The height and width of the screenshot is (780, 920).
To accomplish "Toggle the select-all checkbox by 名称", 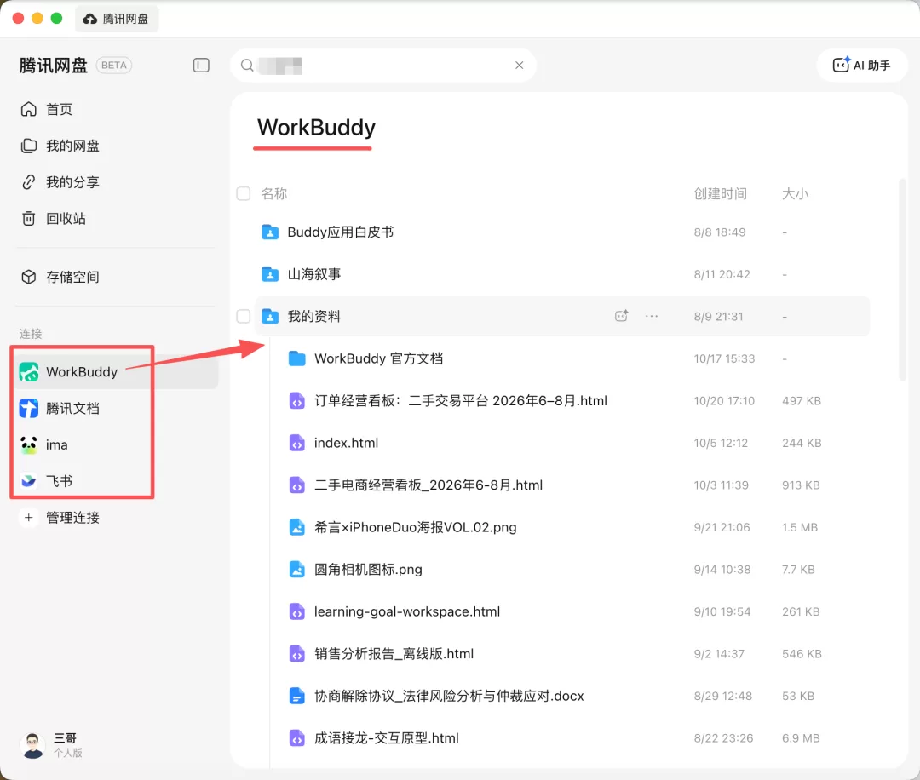I will click(x=244, y=193).
